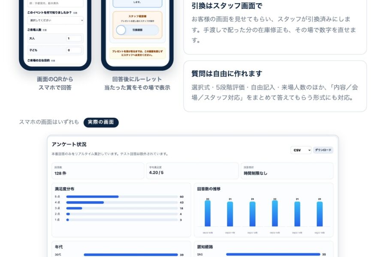Click the text スマホの画面はいずれも

[49, 122]
